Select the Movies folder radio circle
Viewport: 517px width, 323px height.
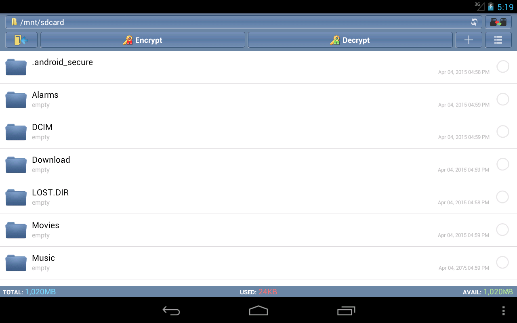[502, 230]
